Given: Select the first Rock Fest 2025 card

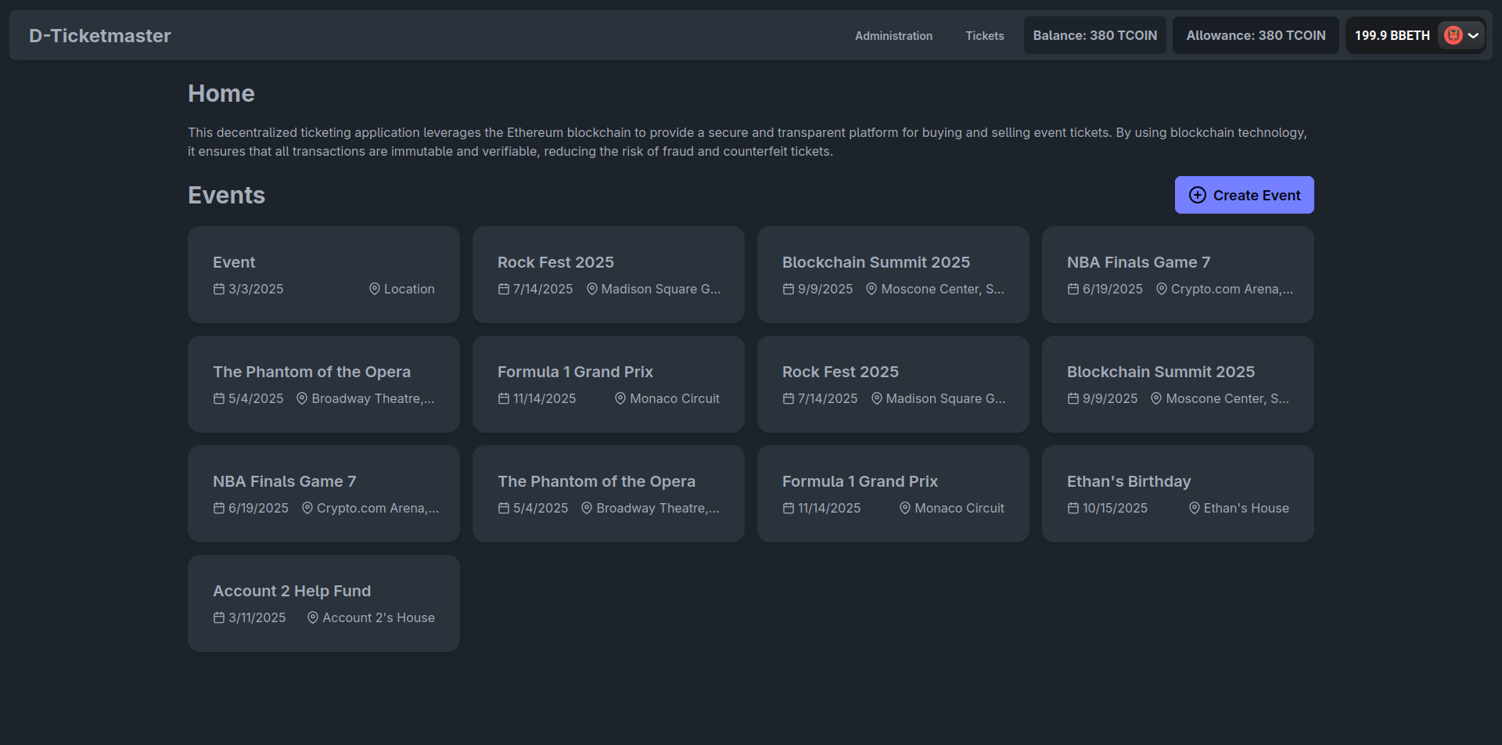Looking at the screenshot, I should (x=608, y=274).
